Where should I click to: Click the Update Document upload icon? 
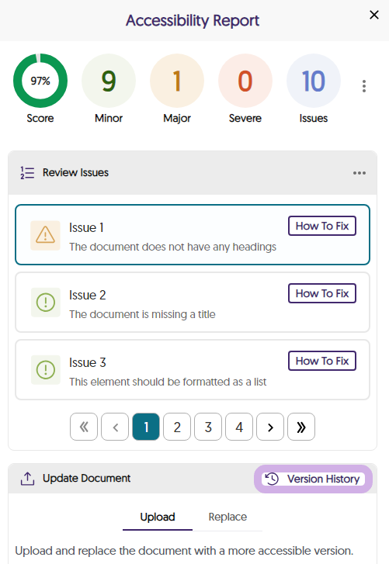(x=27, y=479)
